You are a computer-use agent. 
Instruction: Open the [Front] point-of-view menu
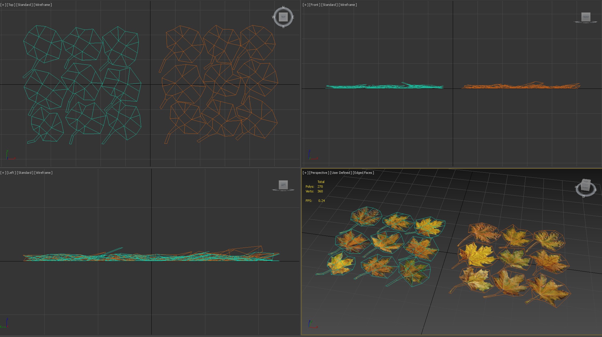click(x=315, y=5)
